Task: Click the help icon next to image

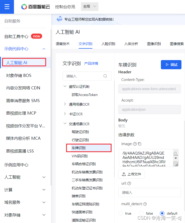Action: pyautogui.click(x=135, y=144)
